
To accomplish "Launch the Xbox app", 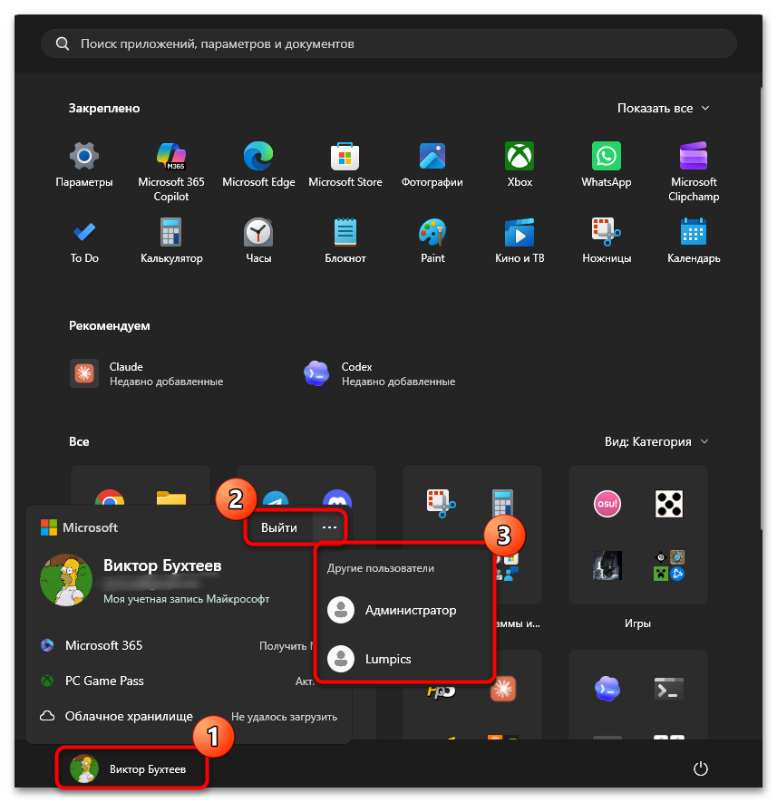I will (x=520, y=165).
